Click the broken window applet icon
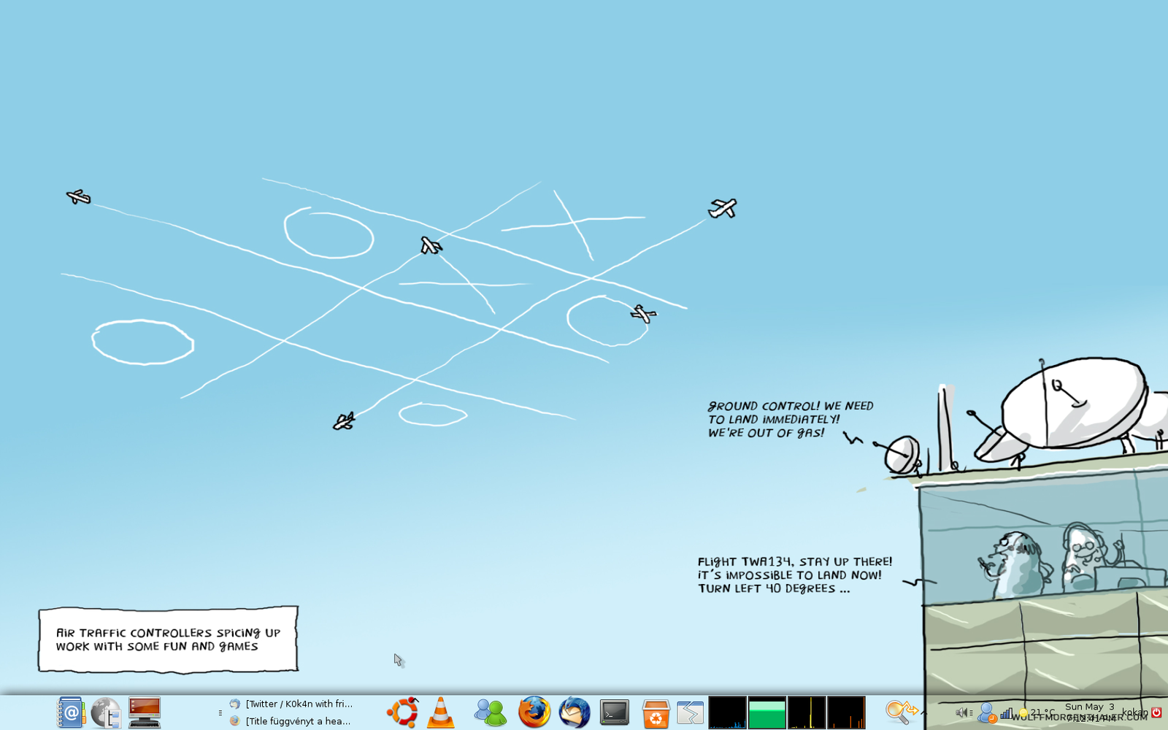 (690, 712)
